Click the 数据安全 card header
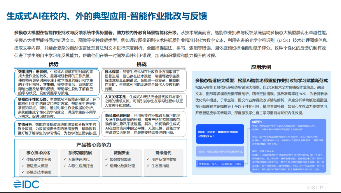 coord(122,153)
